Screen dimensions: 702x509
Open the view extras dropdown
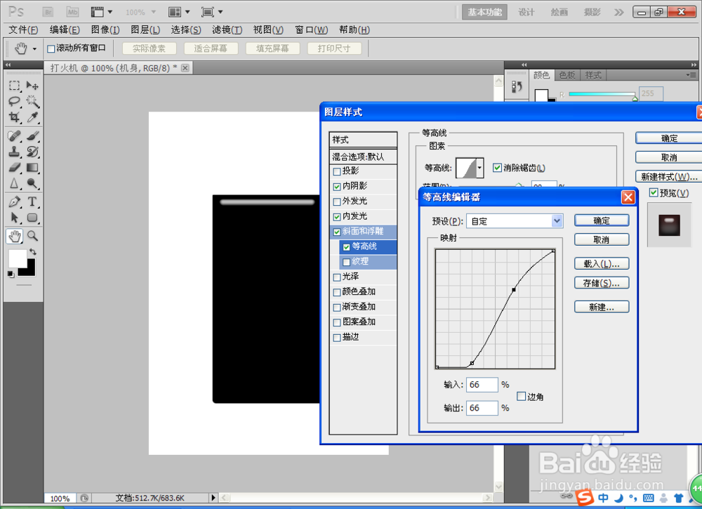point(102,12)
